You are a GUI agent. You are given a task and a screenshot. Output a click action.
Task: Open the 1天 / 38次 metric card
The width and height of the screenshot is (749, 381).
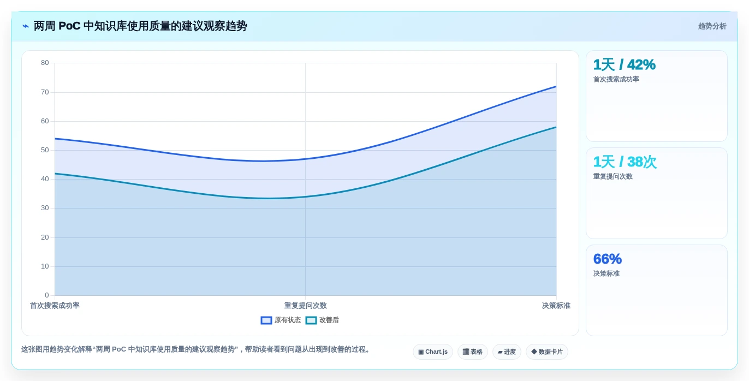[x=657, y=193]
